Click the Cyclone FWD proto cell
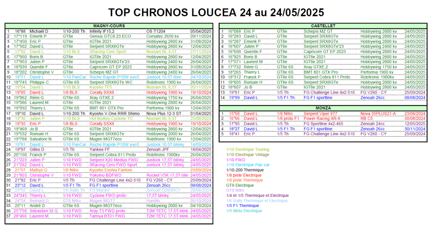 108,196
